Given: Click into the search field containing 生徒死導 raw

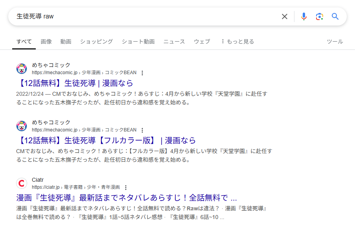Looking at the screenshot, I should 145,16.
